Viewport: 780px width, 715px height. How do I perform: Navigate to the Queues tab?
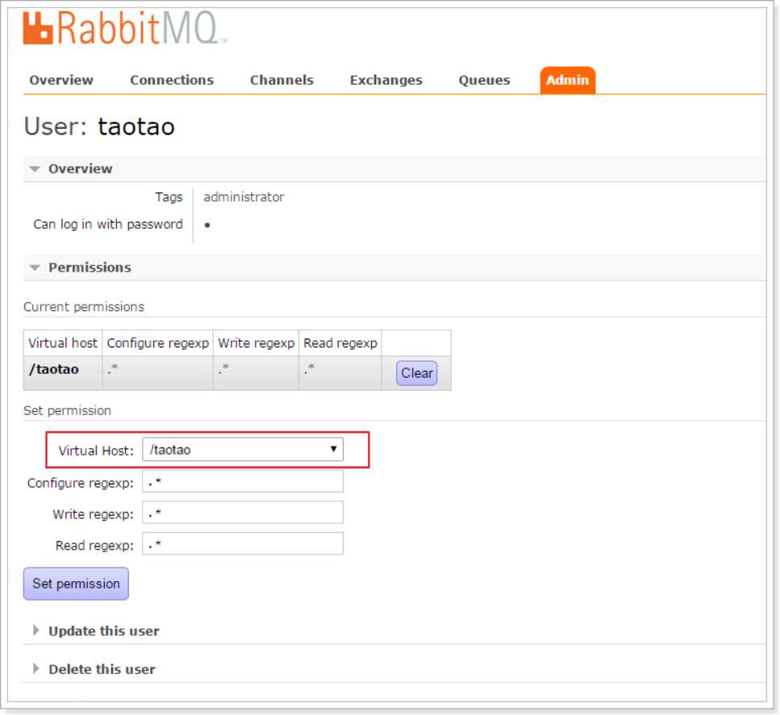[484, 80]
